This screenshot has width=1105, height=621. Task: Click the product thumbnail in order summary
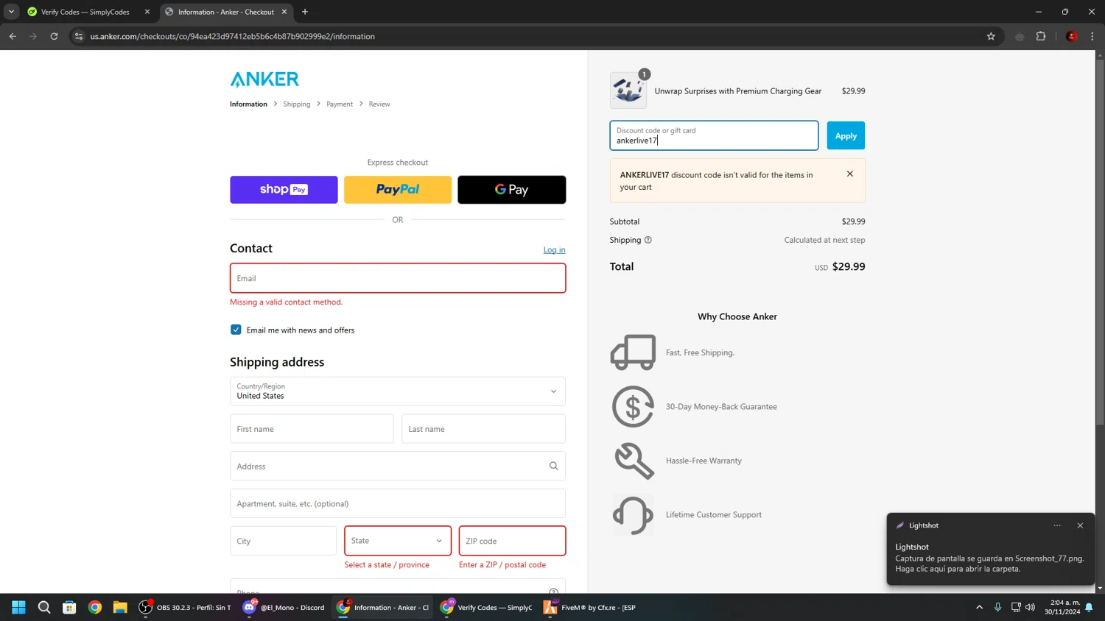coord(628,91)
